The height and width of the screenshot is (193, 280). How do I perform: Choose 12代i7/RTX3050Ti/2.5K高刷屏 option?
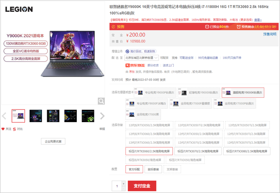[x=246, y=134]
